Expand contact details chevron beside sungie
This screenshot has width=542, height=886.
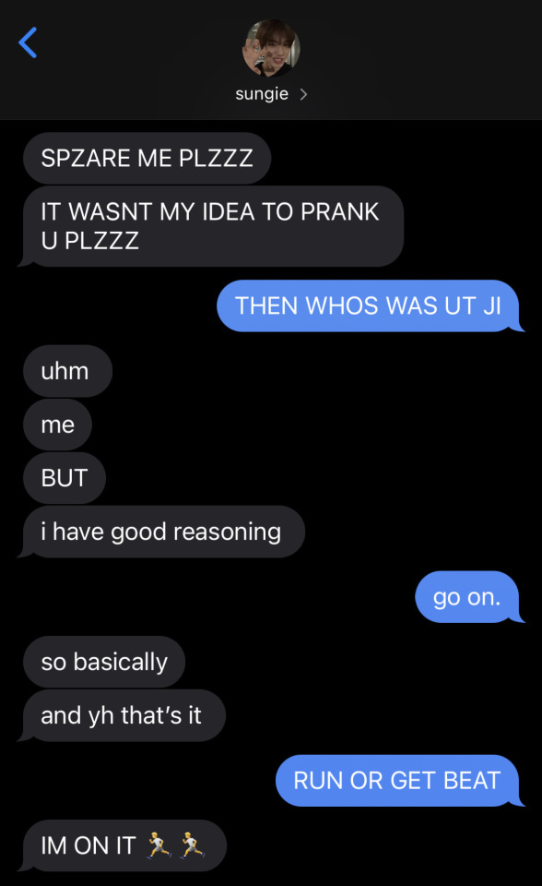(x=304, y=94)
